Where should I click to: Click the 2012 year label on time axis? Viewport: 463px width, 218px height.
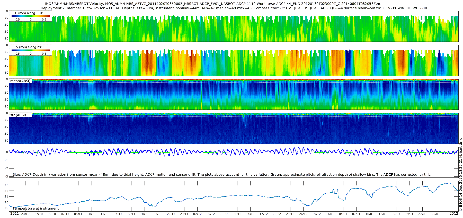click(454, 214)
